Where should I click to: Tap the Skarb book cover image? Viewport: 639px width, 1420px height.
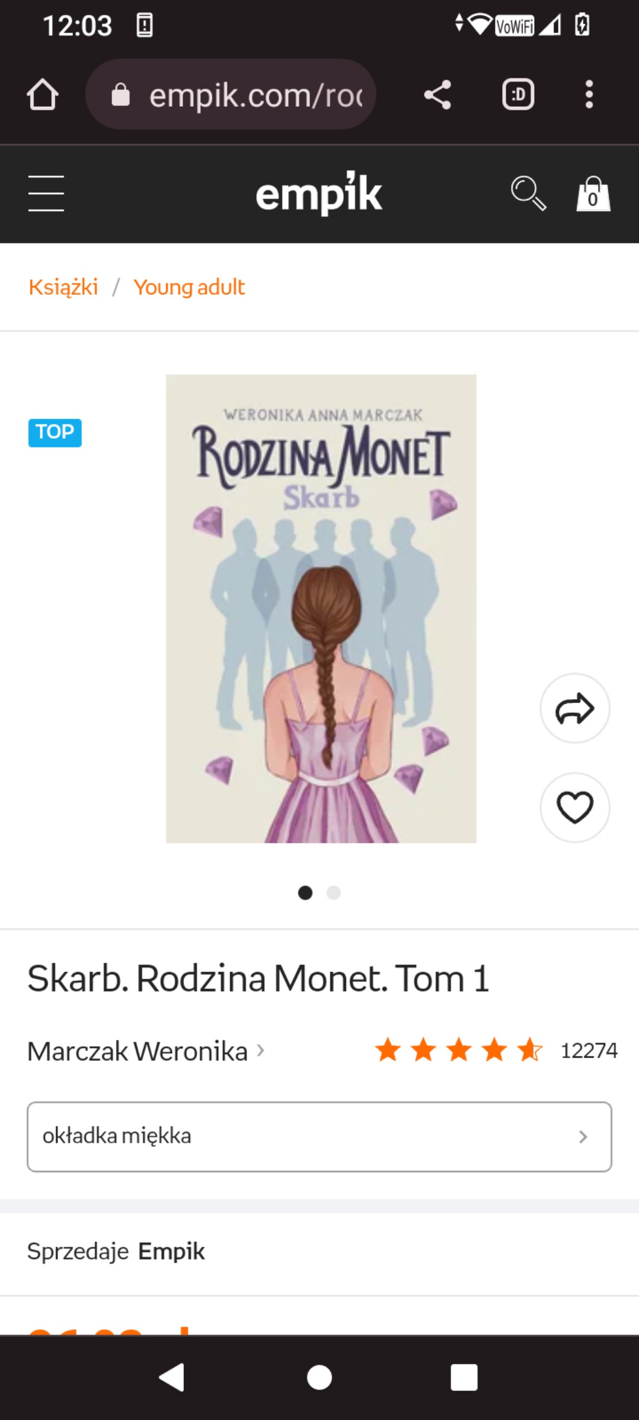tap(321, 608)
